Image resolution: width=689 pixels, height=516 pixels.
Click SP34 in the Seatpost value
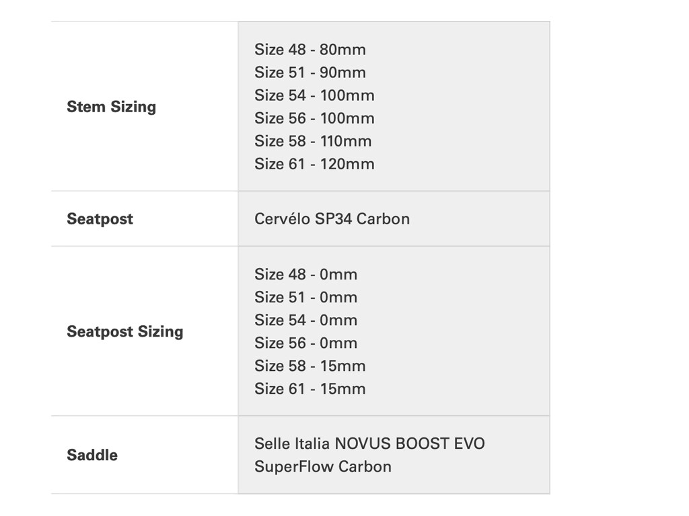[334, 219]
